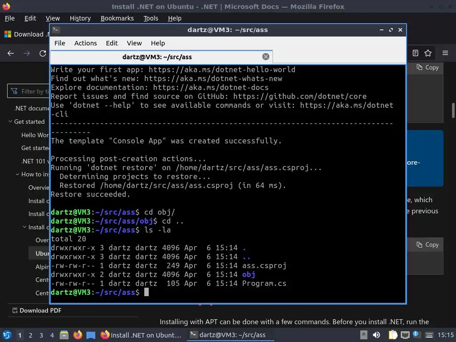The height and width of the screenshot is (342, 456).
Task: Open Firefox hamburger application menu
Action: [x=445, y=53]
